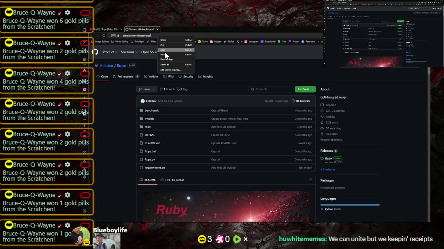
Task: Click the yellow emoji reaction counter
Action: (205, 239)
